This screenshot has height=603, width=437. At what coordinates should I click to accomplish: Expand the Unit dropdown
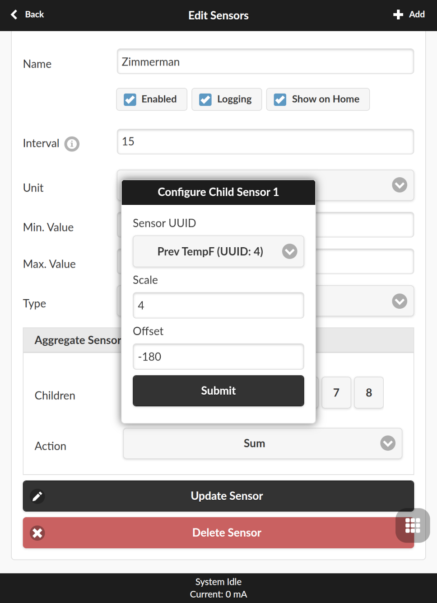pos(400,185)
